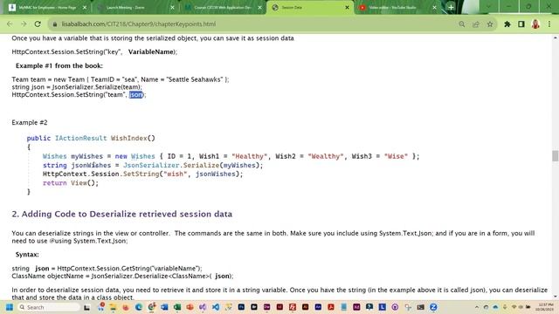Click jsonWishes variable in SetString line
The height and width of the screenshot is (314, 559).
(x=216, y=174)
